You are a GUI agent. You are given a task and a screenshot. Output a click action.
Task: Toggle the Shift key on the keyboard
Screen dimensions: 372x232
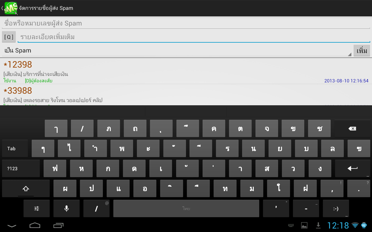click(x=26, y=188)
